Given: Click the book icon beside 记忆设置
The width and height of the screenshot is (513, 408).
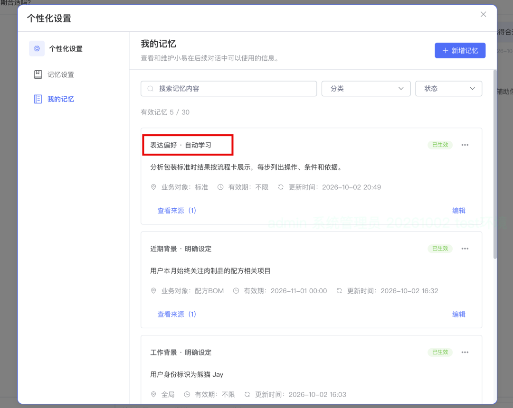Looking at the screenshot, I should coord(38,74).
